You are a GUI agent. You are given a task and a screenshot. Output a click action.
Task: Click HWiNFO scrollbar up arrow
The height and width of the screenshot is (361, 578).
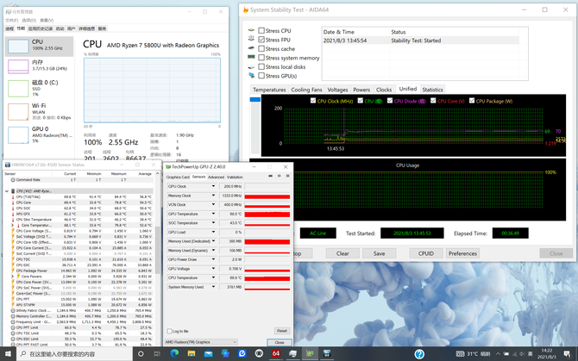[x=158, y=173]
